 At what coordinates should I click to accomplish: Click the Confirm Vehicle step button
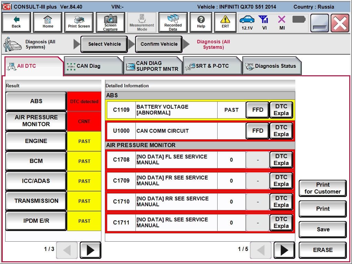click(159, 44)
